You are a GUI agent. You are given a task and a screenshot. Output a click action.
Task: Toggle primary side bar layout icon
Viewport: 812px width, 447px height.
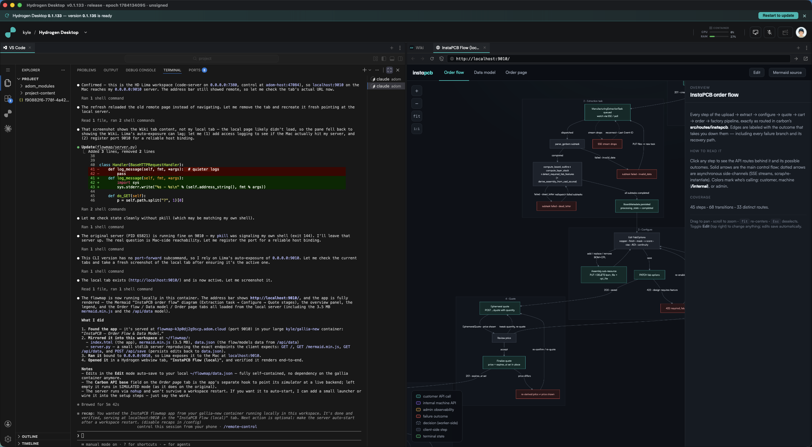(384, 59)
